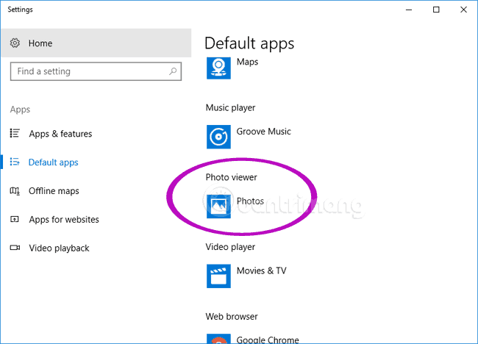This screenshot has width=478, height=344.
Task: Minimize the Settings window
Action: click(x=409, y=10)
